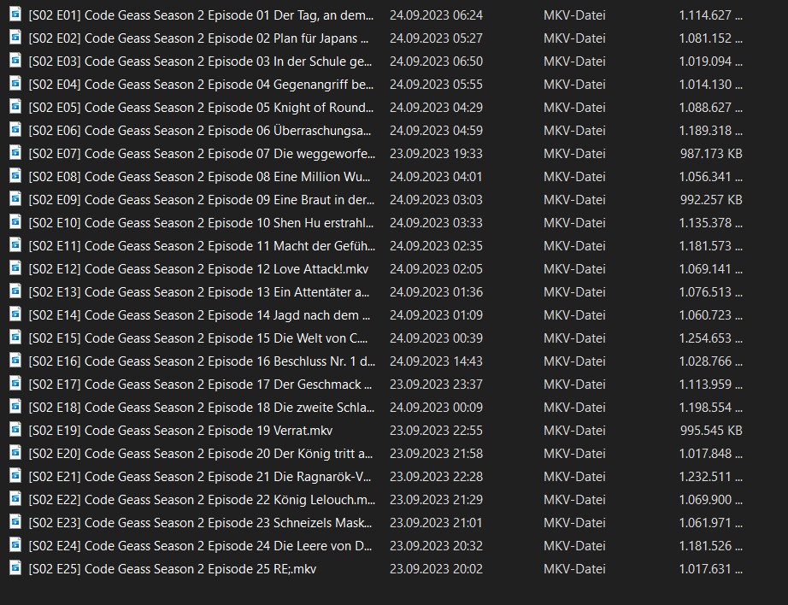The image size is (788, 605).
Task: Click the size 987.173 KB entry
Action: coord(710,154)
